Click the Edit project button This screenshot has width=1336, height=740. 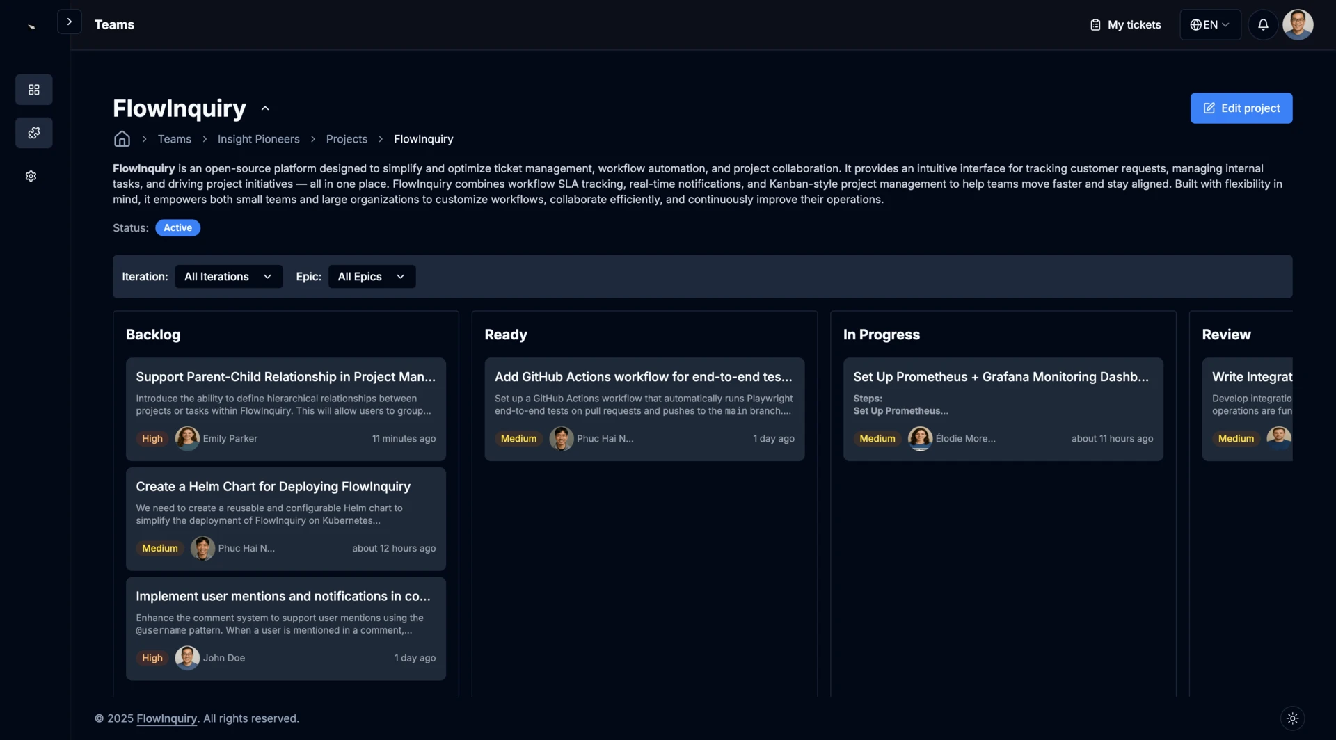[1241, 108]
